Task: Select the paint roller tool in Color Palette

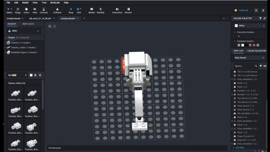Action: 260,19
